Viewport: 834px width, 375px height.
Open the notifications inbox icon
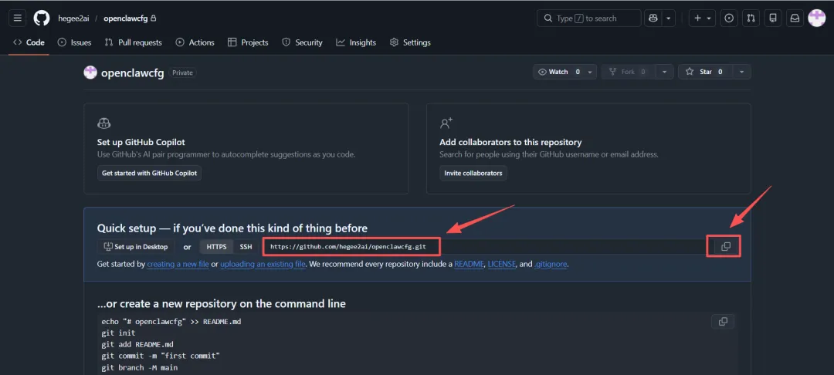click(x=795, y=18)
